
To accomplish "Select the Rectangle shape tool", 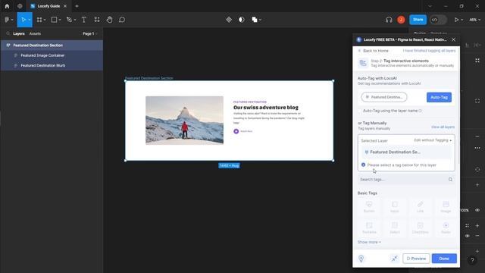I will [x=54, y=20].
